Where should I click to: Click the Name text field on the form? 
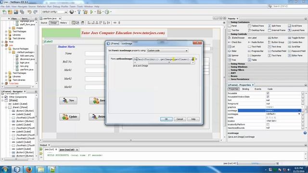tap(95, 53)
